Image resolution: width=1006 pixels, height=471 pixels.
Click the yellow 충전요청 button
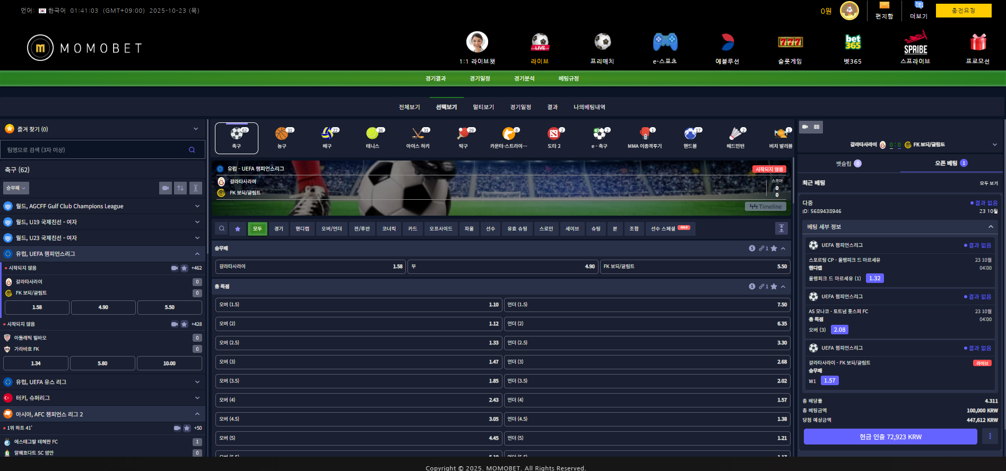pyautogui.click(x=963, y=11)
